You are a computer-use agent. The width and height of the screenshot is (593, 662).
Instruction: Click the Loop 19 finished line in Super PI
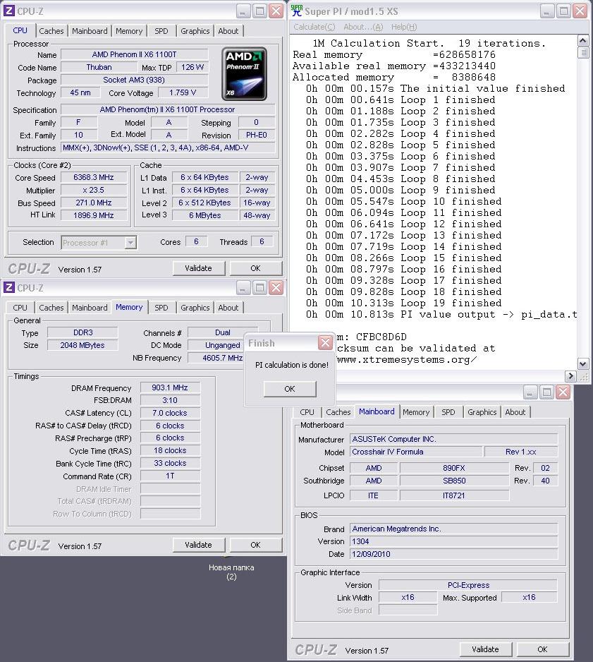403,303
